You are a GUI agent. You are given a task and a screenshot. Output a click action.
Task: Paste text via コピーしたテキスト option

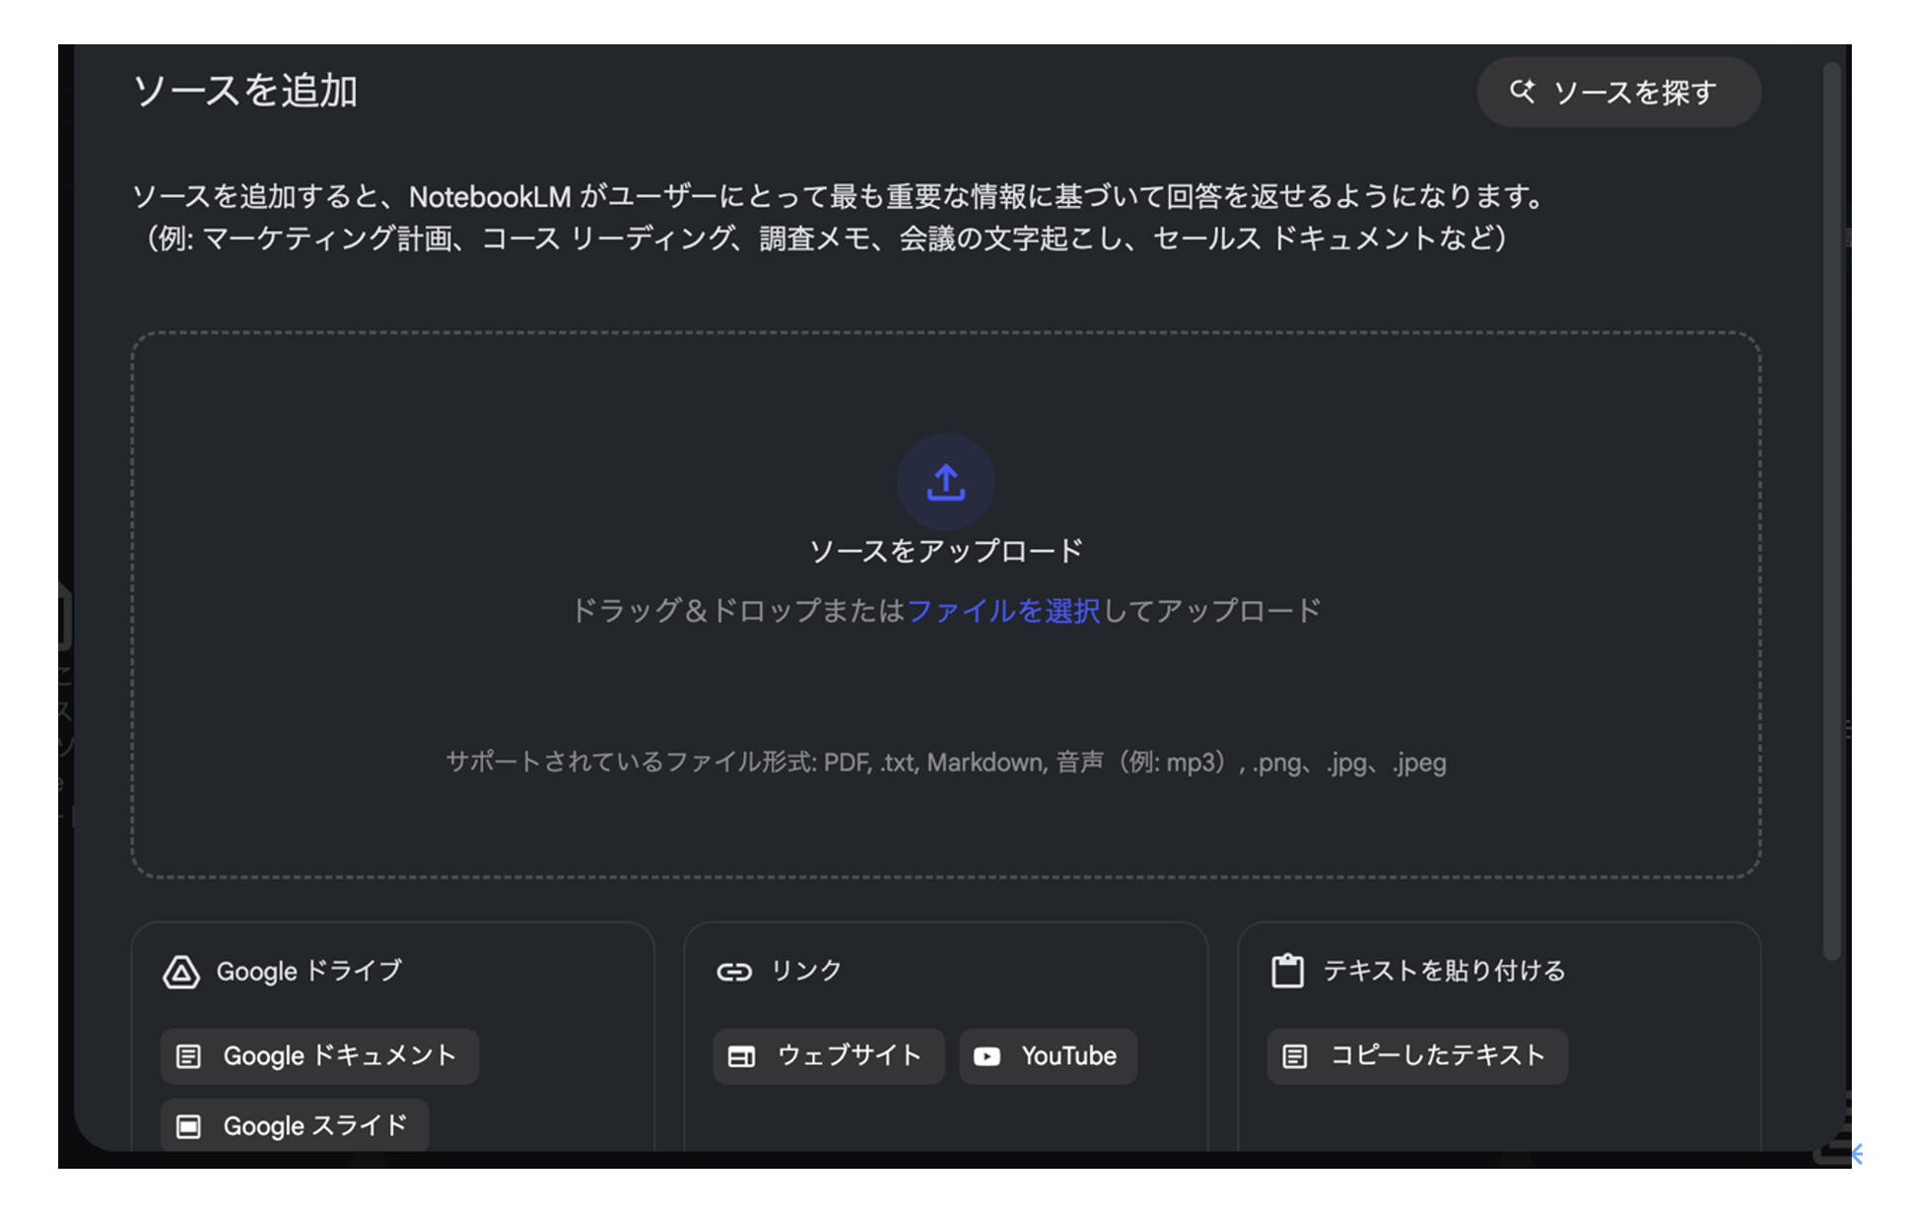[x=1416, y=1055]
